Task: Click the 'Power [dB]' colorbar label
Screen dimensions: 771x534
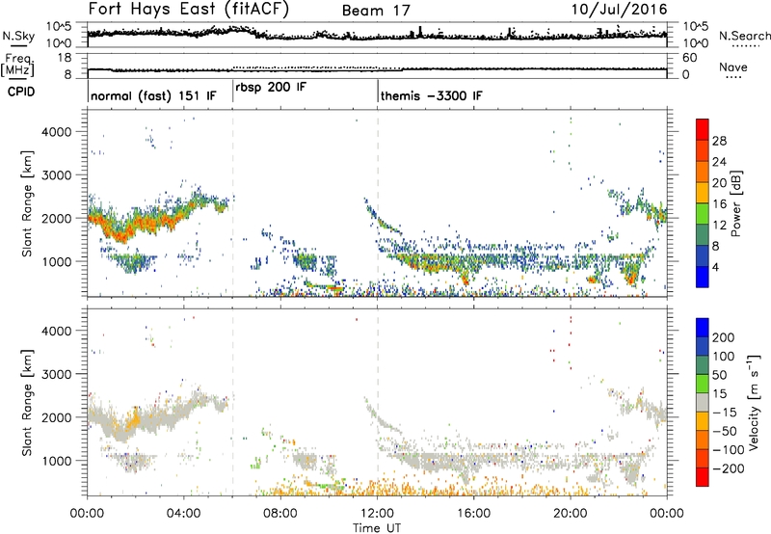Action: pyautogui.click(x=735, y=203)
